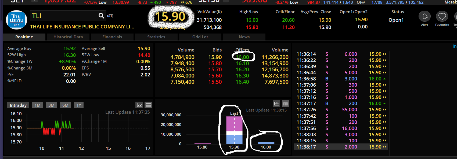Click bid volume 7,948,400
The image size is (457, 159).
point(182,63)
